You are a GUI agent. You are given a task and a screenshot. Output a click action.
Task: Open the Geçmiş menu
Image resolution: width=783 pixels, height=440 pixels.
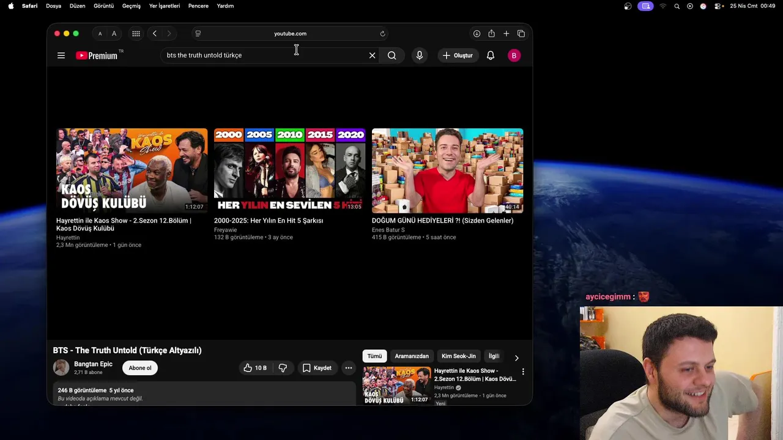click(132, 6)
